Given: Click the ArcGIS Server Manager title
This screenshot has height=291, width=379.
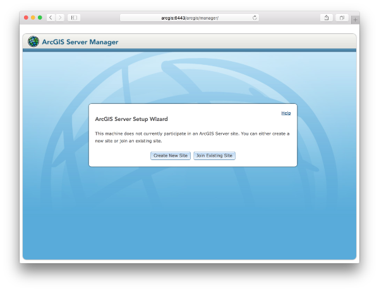Looking at the screenshot, I should pyautogui.click(x=80, y=42).
